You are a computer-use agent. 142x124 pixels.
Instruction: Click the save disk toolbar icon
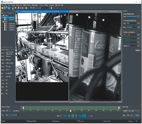click(4, 8)
